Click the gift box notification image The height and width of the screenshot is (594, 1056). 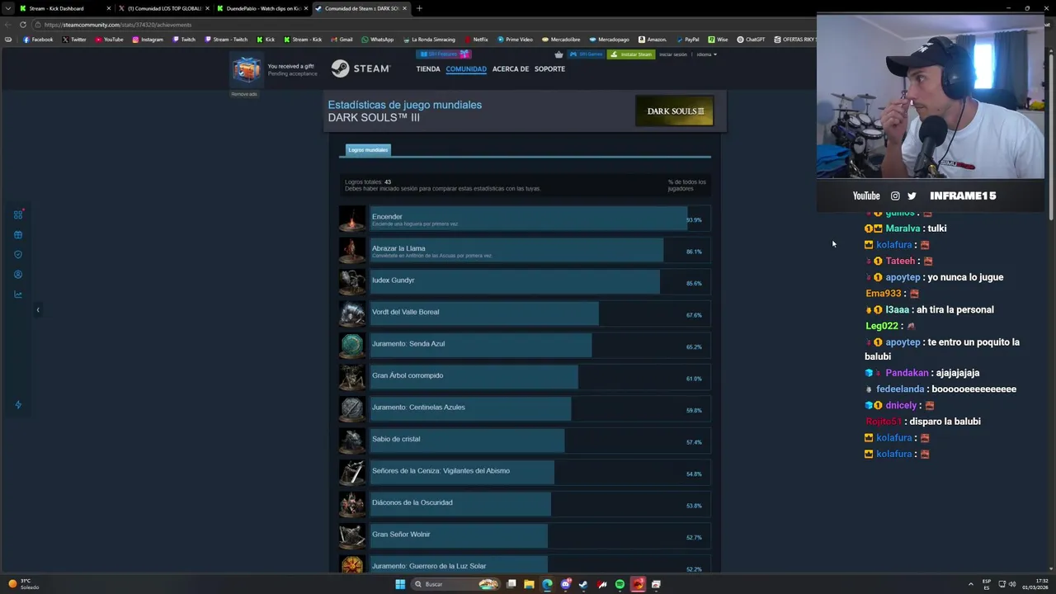247,70
